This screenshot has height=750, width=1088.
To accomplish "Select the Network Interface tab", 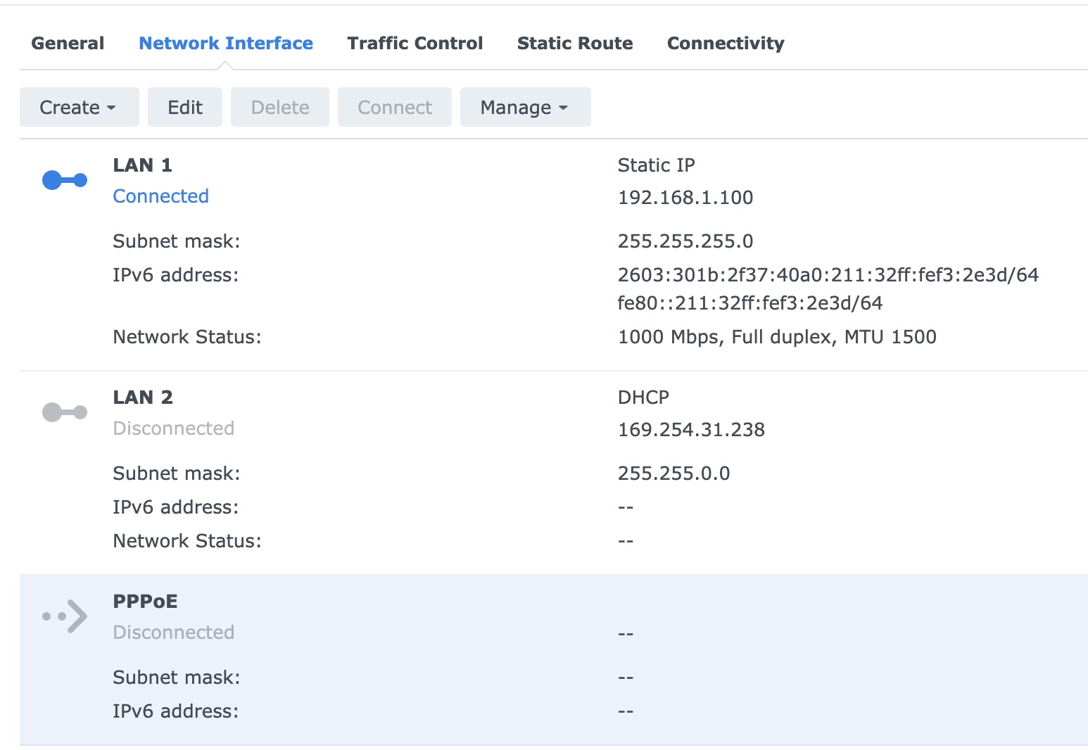I will (226, 44).
